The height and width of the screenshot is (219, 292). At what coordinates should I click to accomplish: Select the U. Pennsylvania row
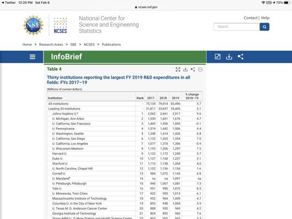click(125, 129)
